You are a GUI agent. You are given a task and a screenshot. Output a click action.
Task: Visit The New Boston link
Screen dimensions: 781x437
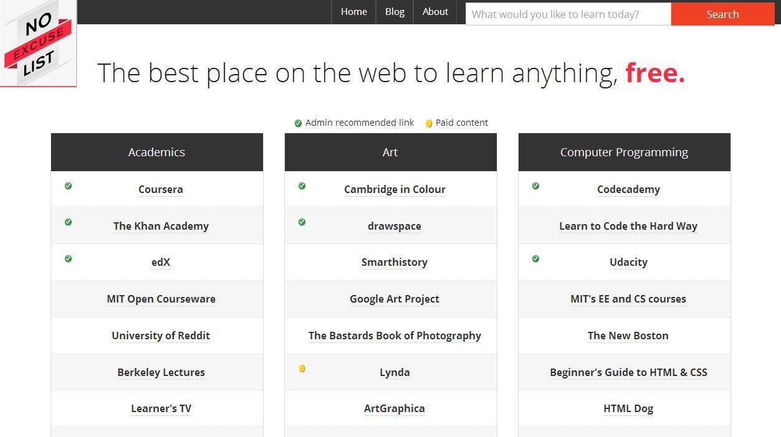628,336
